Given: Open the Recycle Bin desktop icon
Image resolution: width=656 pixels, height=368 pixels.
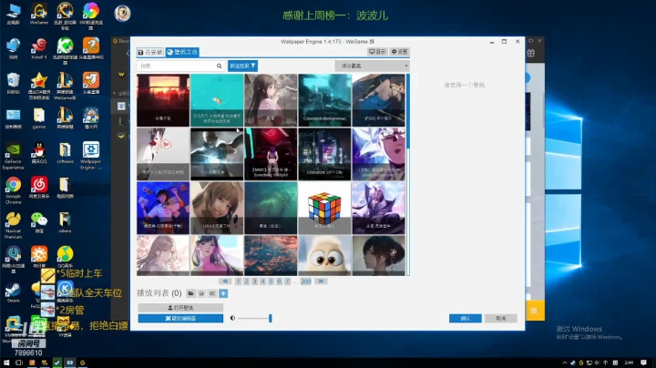Looking at the screenshot, I should tap(13, 83).
